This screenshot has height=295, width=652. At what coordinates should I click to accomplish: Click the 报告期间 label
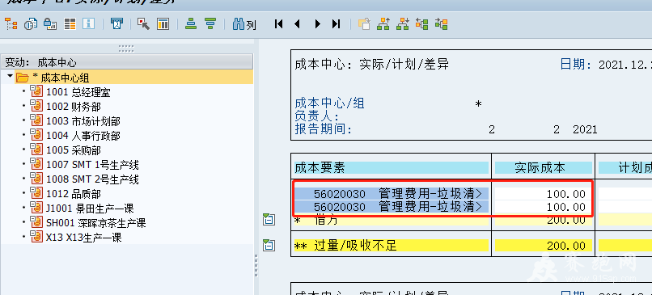323,129
